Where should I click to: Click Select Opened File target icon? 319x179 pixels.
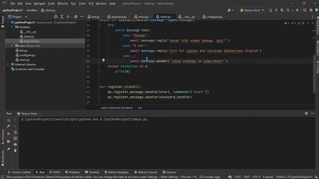55,17
